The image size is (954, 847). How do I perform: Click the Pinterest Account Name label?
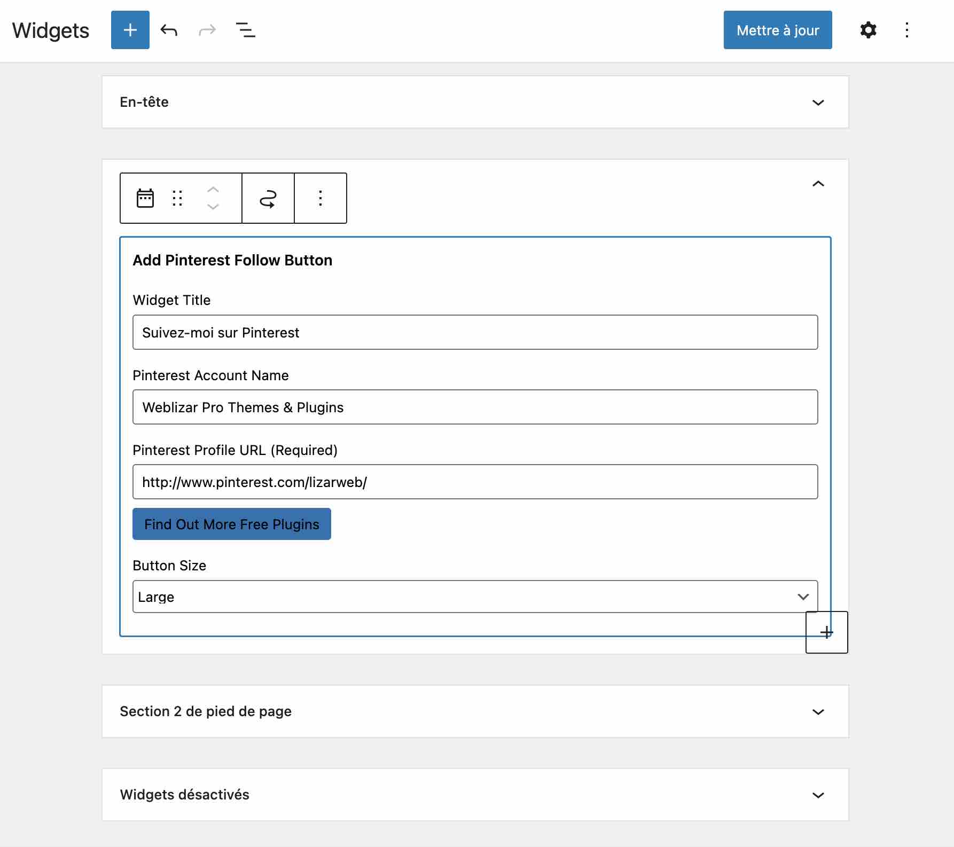point(210,375)
